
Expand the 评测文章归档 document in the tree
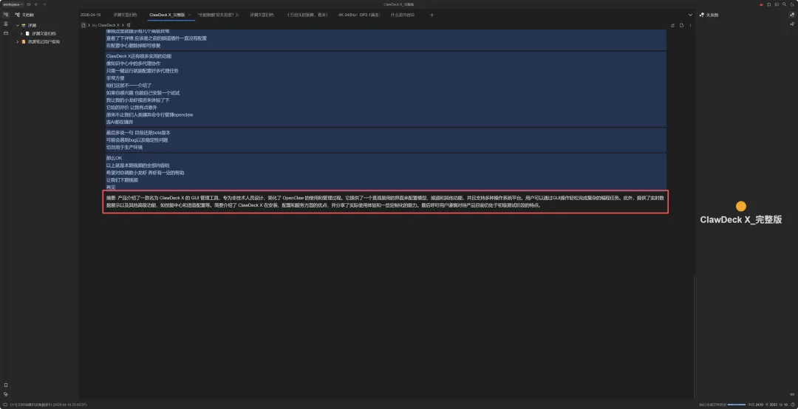point(21,33)
